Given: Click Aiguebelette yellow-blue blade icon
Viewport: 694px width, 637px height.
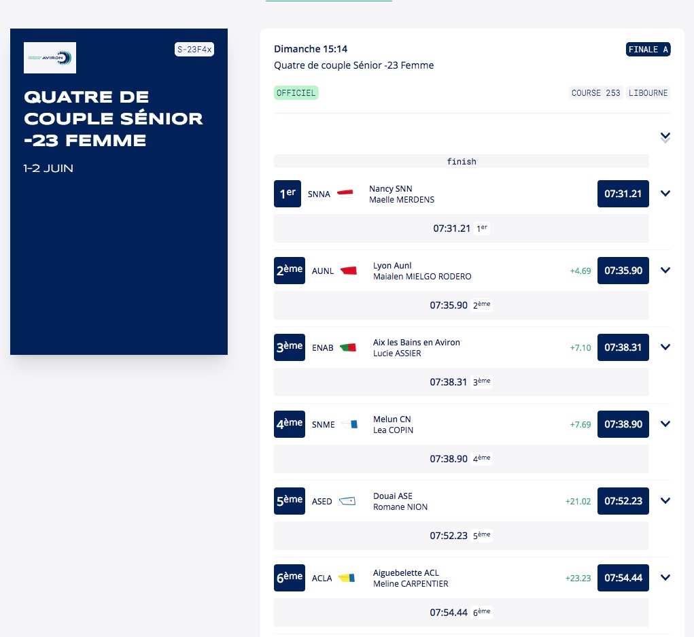Looking at the screenshot, I should (x=347, y=578).
